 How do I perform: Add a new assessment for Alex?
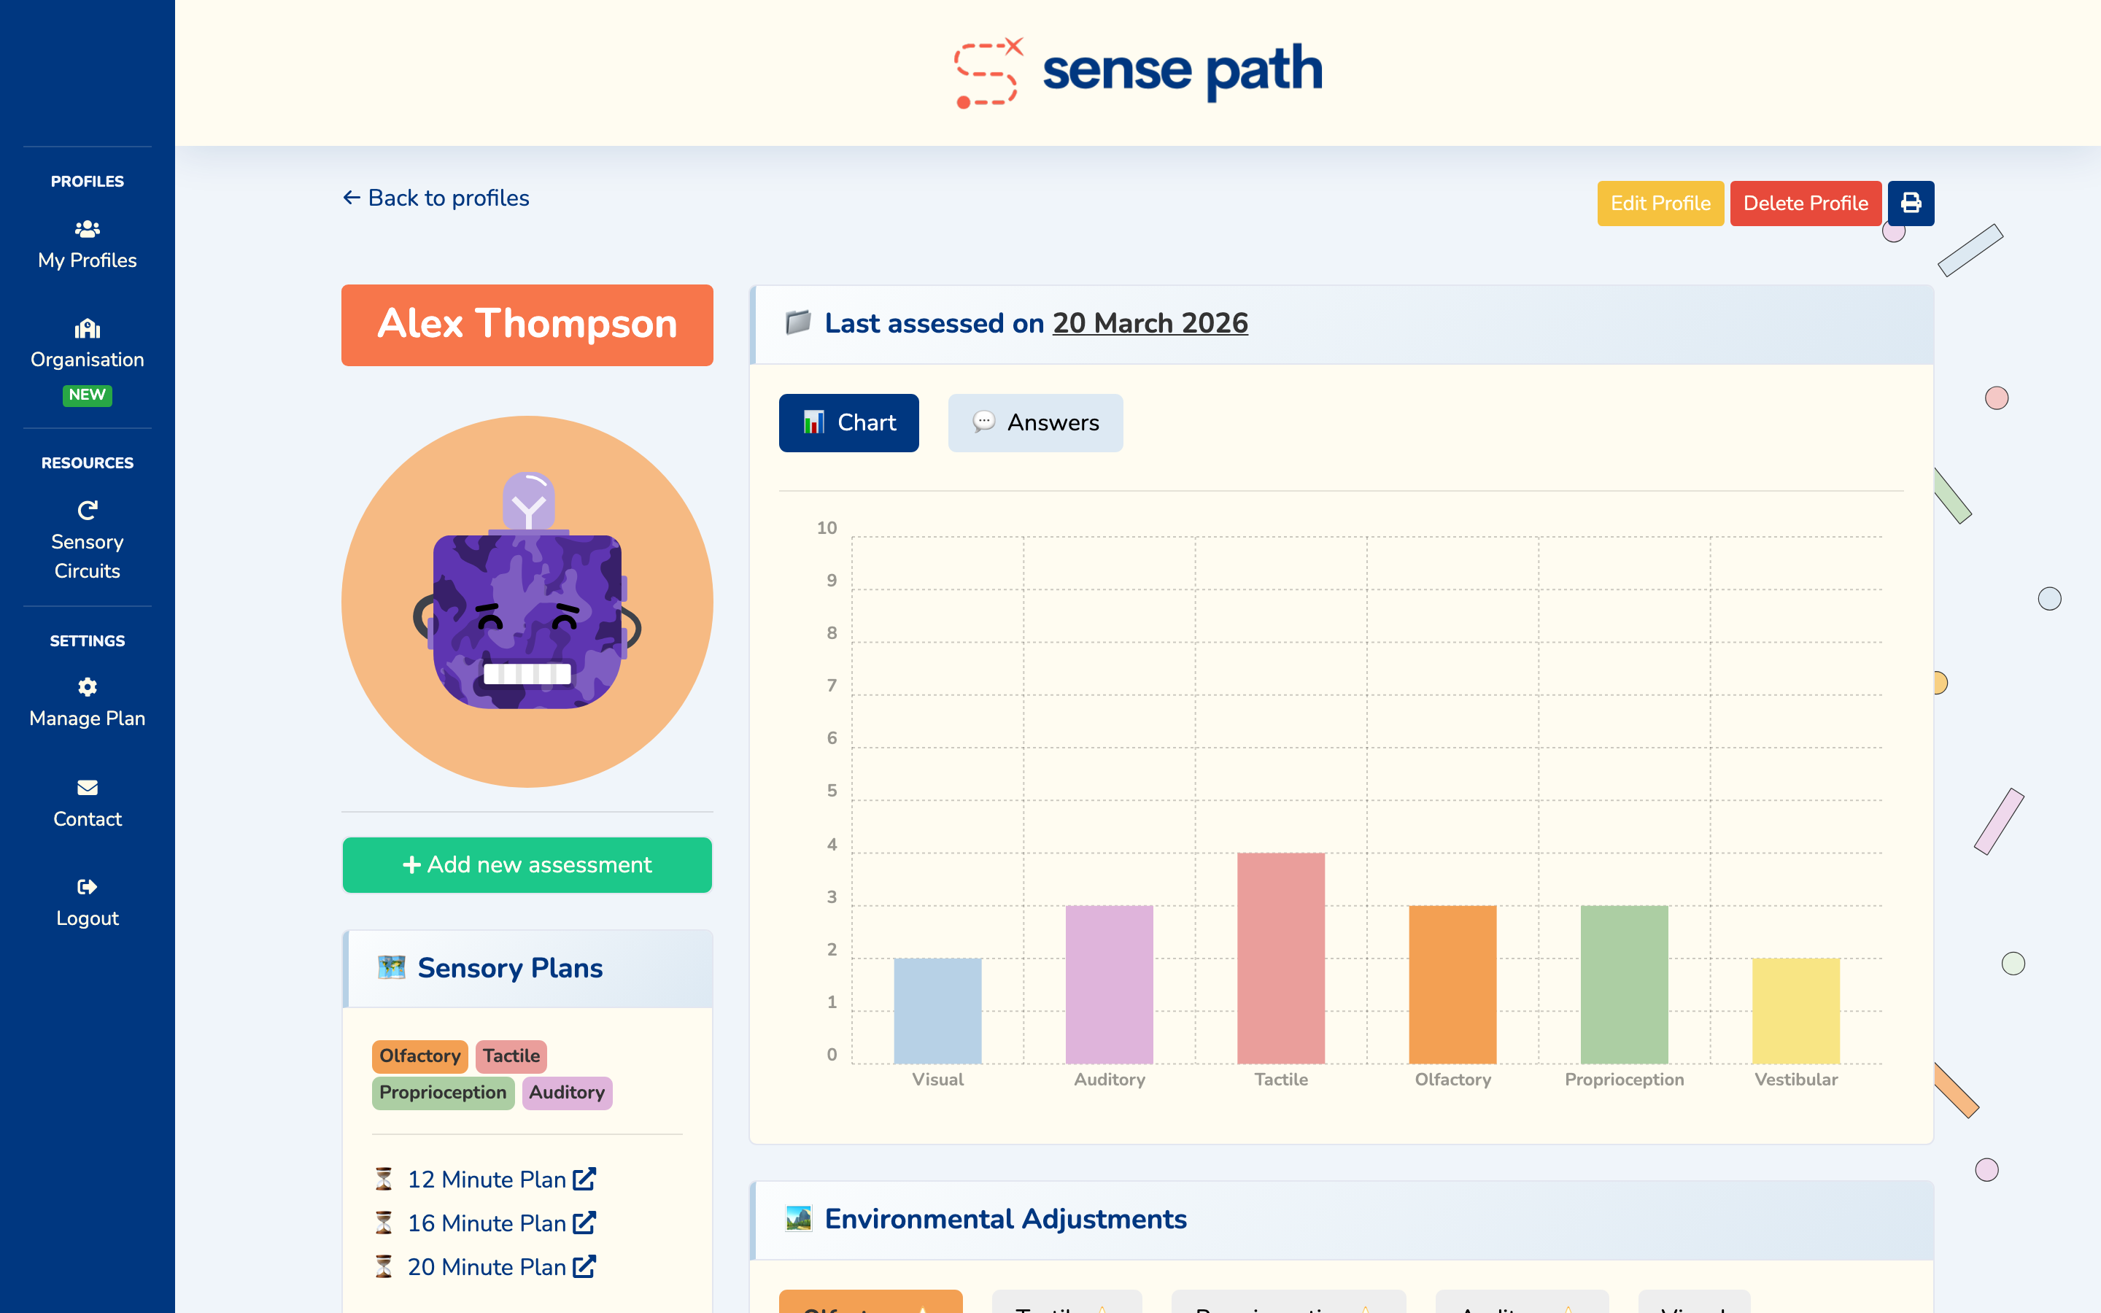tap(527, 865)
